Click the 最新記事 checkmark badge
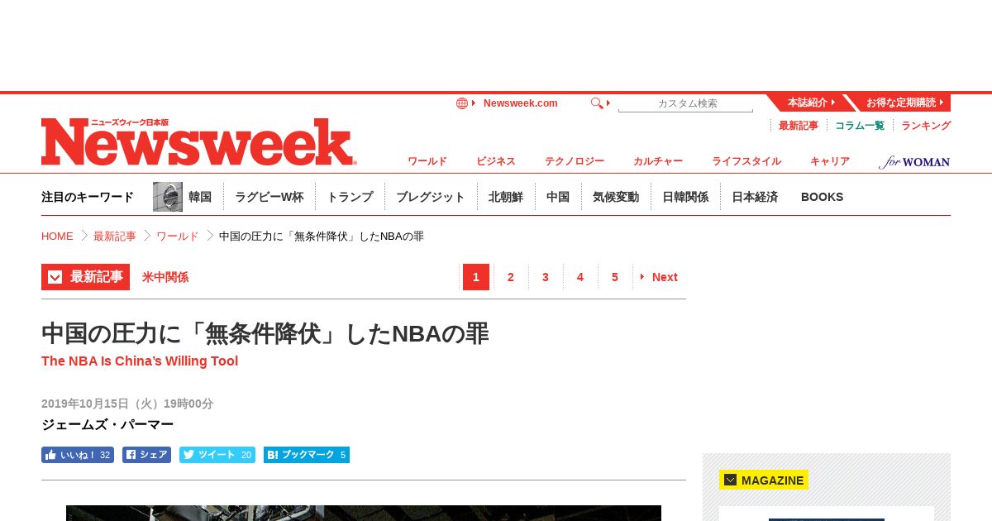This screenshot has height=521, width=992. (x=85, y=277)
